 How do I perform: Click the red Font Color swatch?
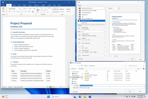tap(33, 11)
